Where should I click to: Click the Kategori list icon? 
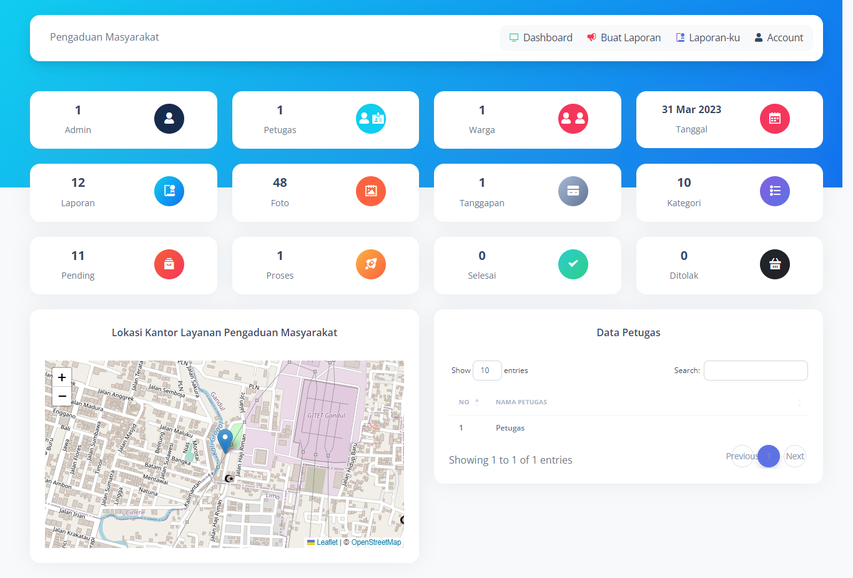774,191
